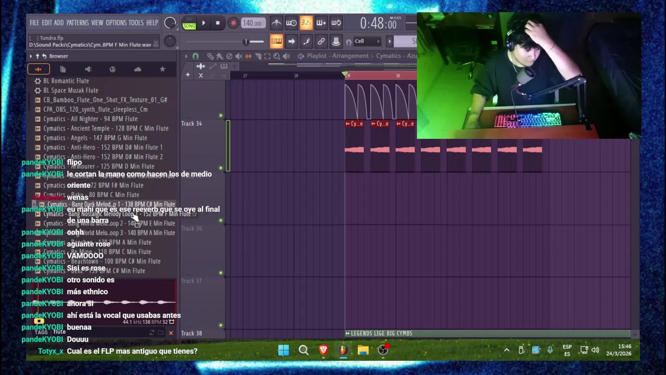Click the 140 tempo field
Image resolution: width=666 pixels, height=375 pixels.
coord(252,23)
